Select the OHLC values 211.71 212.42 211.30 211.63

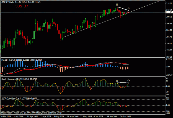pos(28,2)
